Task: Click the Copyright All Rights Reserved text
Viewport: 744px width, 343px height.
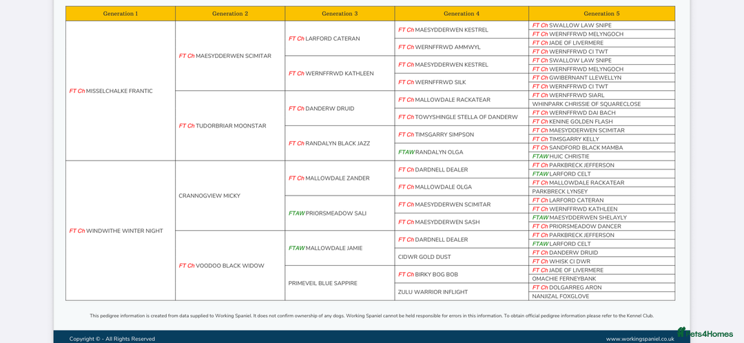Action: (112, 339)
